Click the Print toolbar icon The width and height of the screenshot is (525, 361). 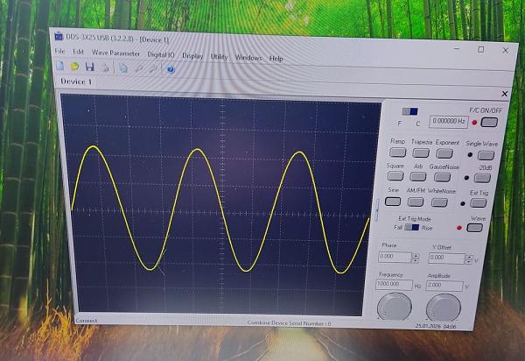[104, 67]
